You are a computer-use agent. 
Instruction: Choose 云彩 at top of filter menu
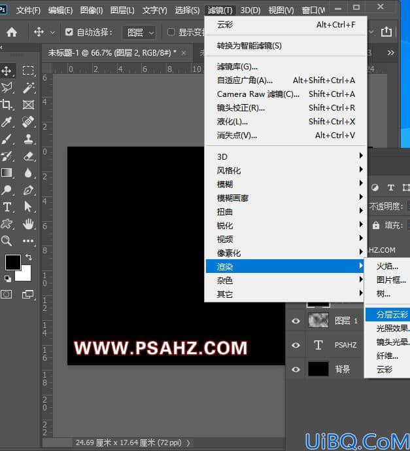286,25
